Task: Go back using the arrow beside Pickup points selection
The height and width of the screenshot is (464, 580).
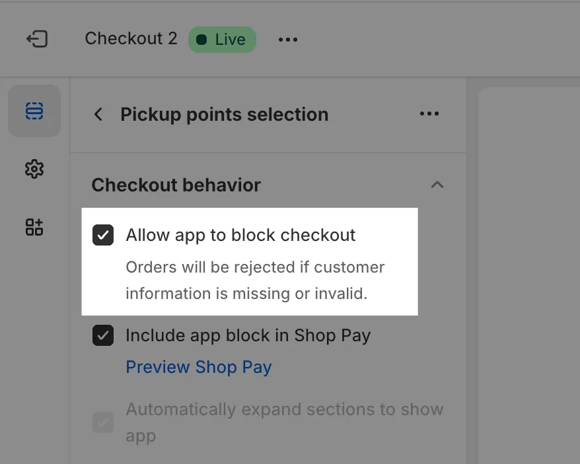Action: [98, 114]
